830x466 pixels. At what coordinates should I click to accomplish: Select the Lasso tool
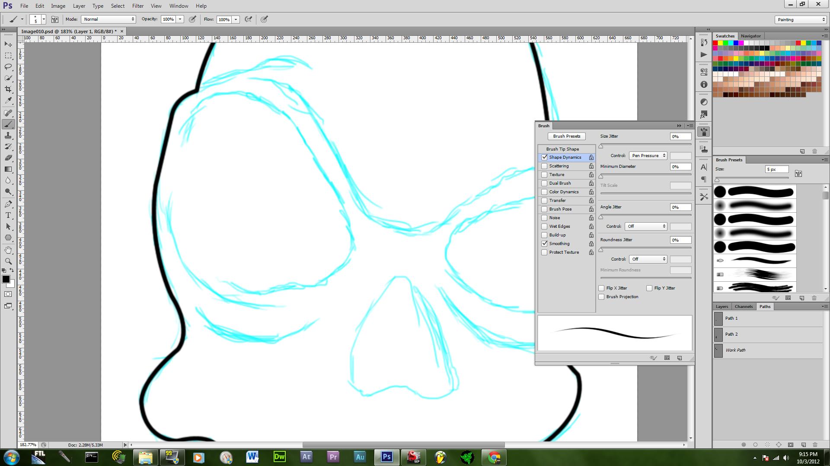tap(8, 67)
